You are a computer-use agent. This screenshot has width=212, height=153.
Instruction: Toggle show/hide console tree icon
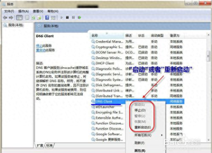coord(19,17)
